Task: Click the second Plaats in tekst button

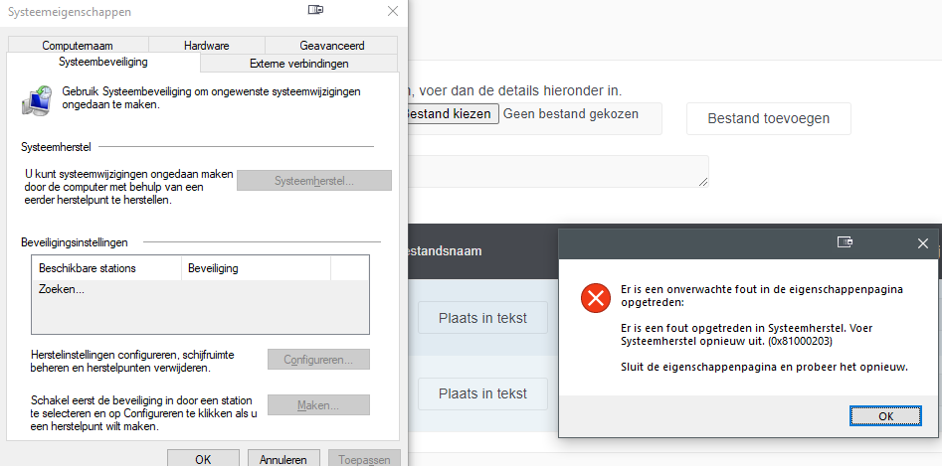Action: point(483,393)
